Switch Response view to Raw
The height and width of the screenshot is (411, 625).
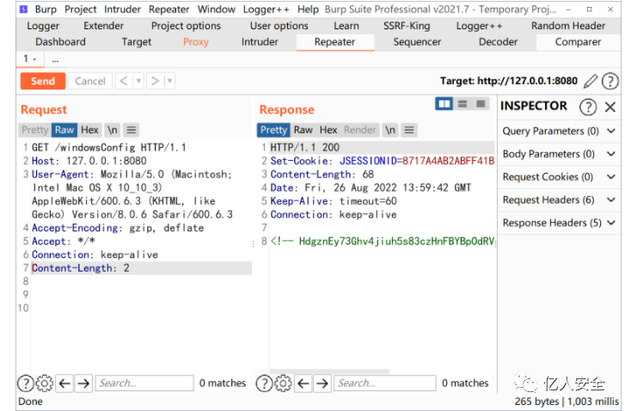point(303,130)
